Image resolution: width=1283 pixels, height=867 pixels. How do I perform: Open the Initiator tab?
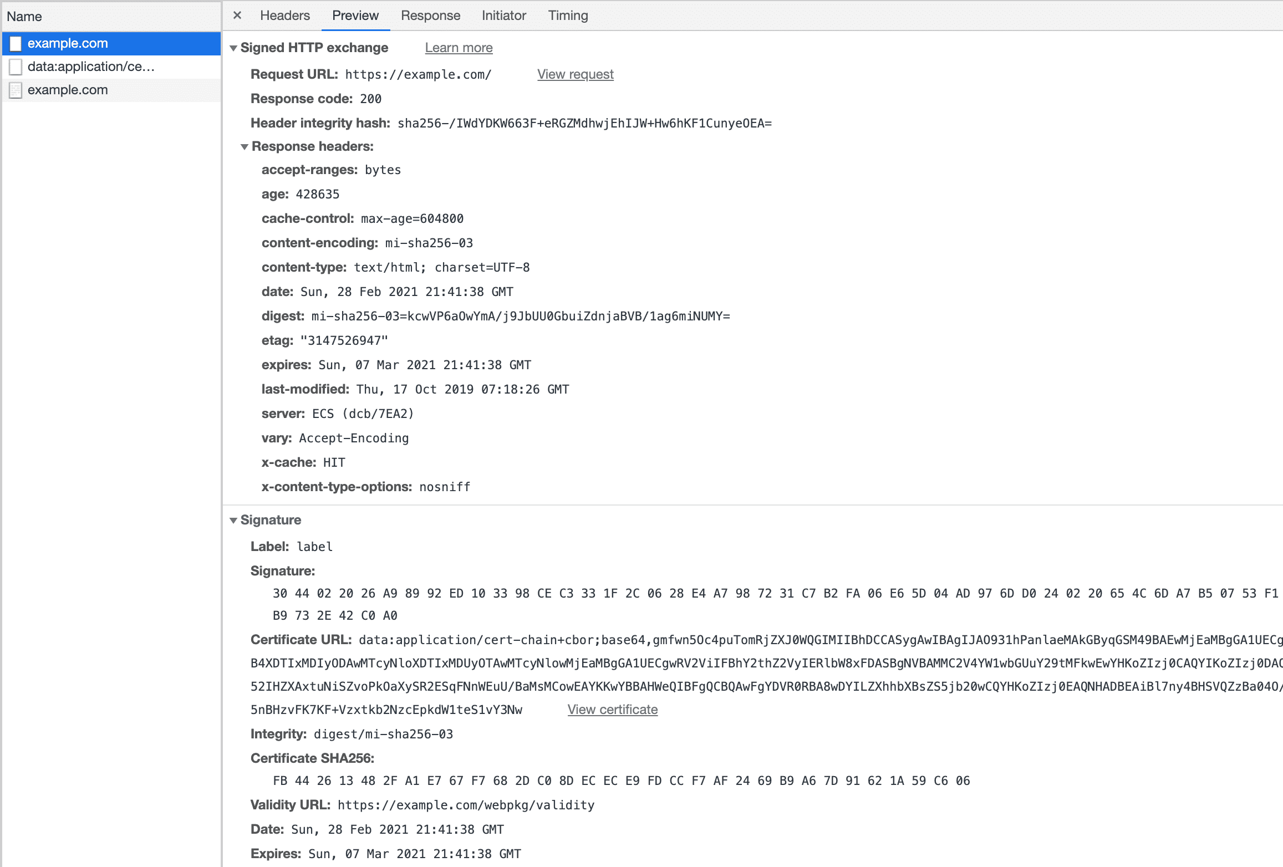coord(504,16)
